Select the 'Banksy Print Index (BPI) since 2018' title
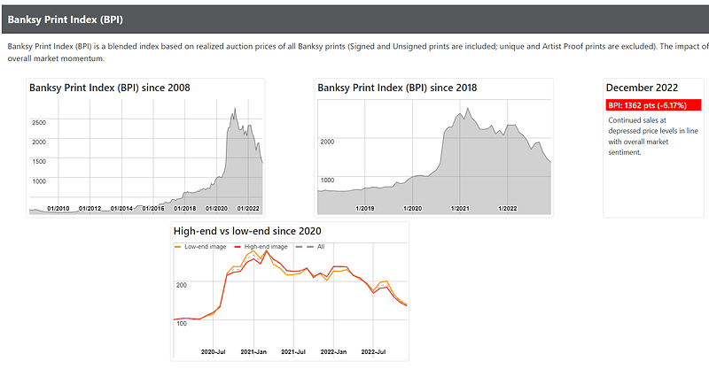 pos(397,88)
